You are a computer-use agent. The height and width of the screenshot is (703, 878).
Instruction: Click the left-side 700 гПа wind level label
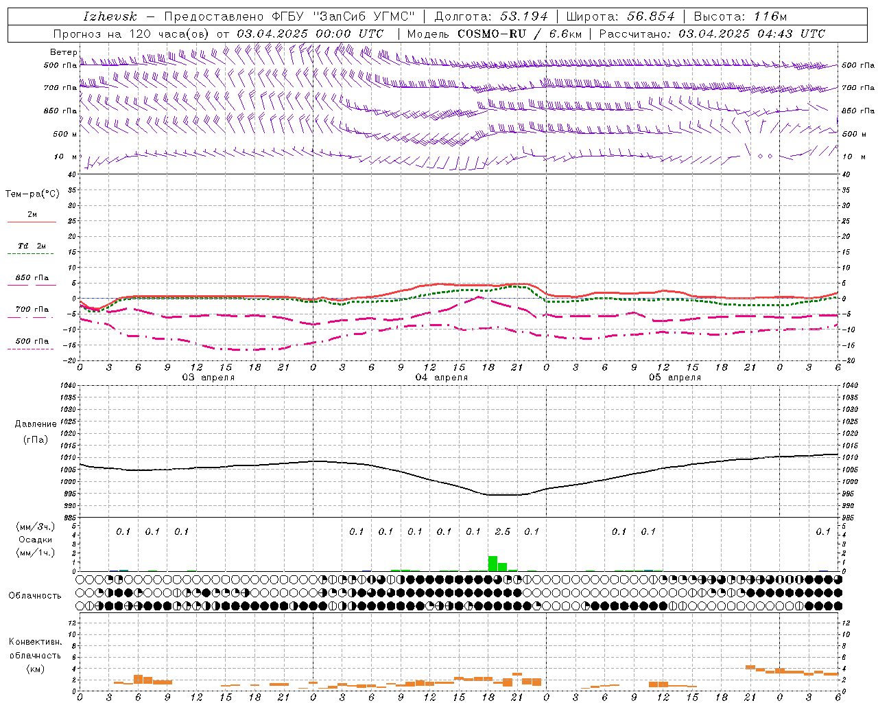[x=60, y=88]
